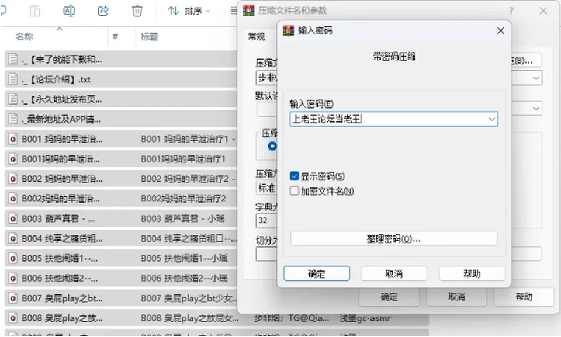
Task: Click 取消 in the 输入密码 dialog
Action: coord(394,274)
